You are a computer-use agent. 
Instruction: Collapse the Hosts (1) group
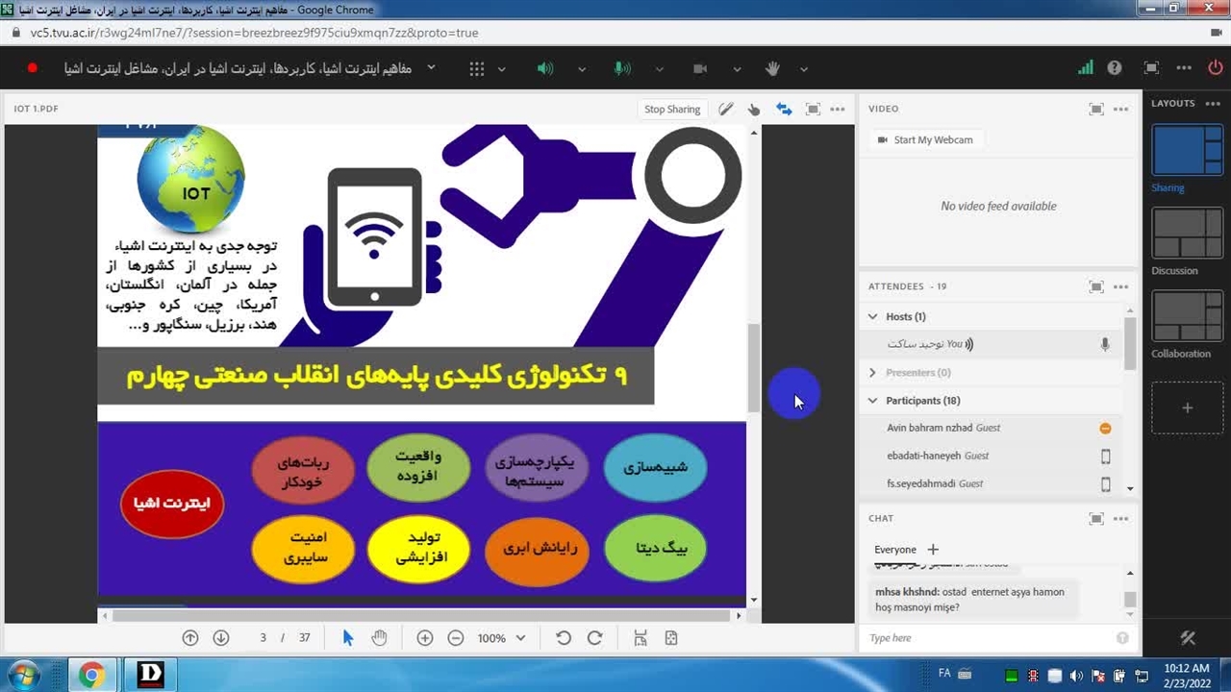click(873, 316)
